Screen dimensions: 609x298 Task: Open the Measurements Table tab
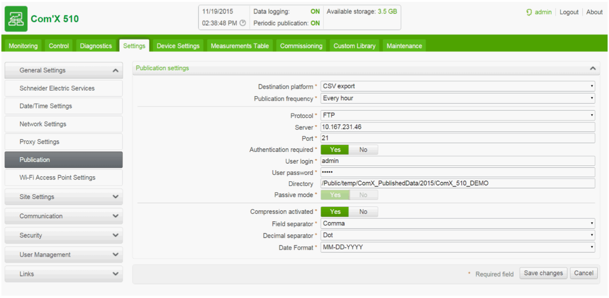(239, 45)
